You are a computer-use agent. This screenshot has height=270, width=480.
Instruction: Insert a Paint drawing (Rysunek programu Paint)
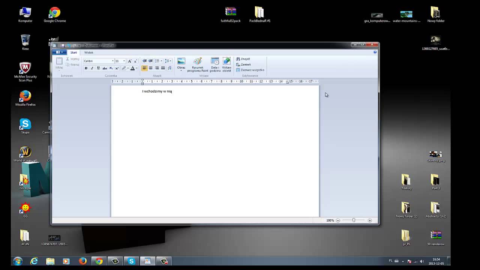pyautogui.click(x=198, y=64)
